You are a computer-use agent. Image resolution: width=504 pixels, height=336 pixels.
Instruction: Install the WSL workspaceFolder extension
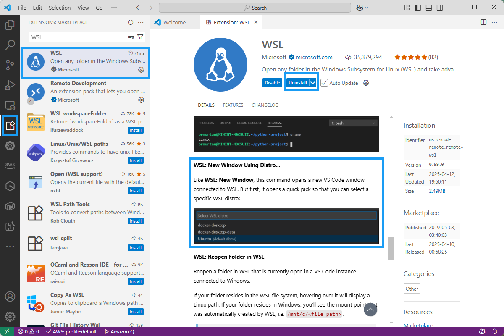[136, 130]
